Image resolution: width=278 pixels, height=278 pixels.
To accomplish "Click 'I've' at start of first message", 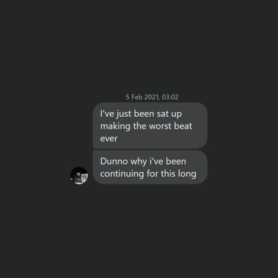I will click(107, 113).
